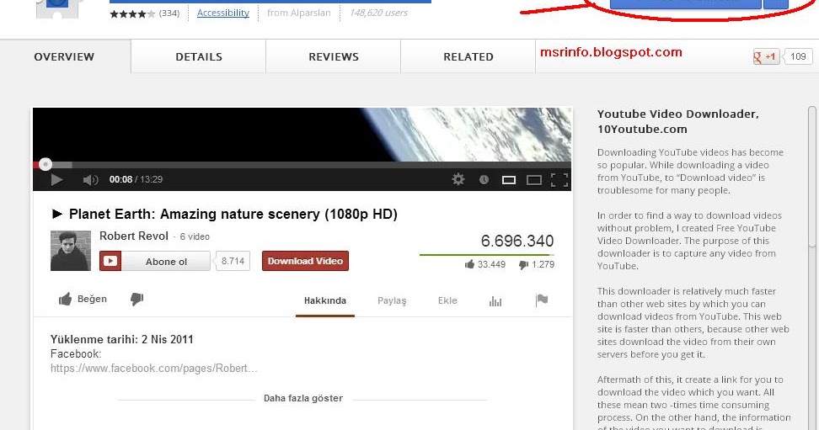Switch to large player size icon

534,180
